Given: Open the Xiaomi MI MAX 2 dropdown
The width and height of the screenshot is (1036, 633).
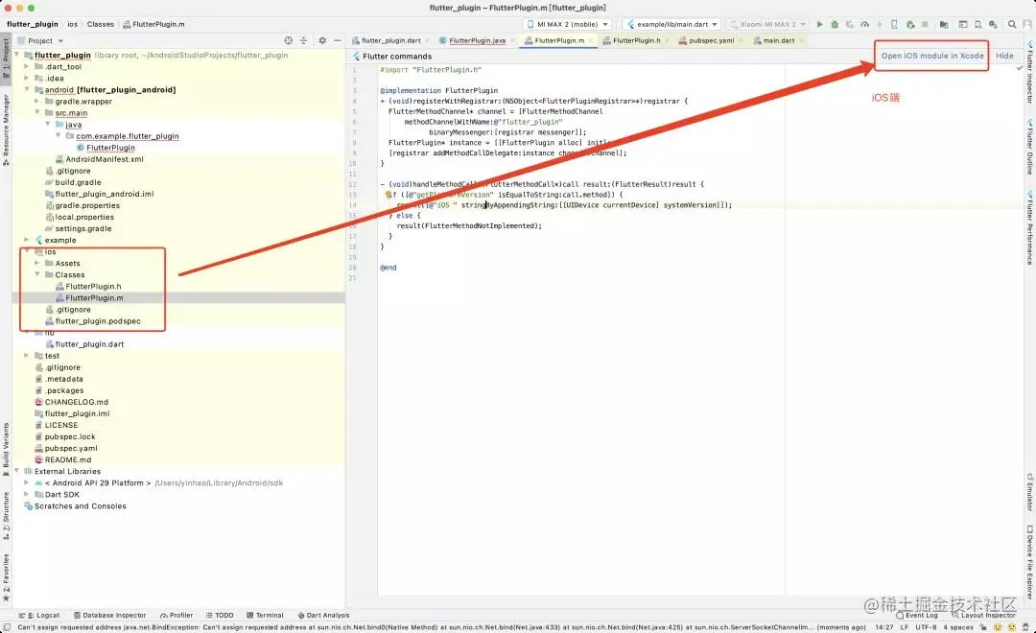Looking at the screenshot, I should [767, 24].
